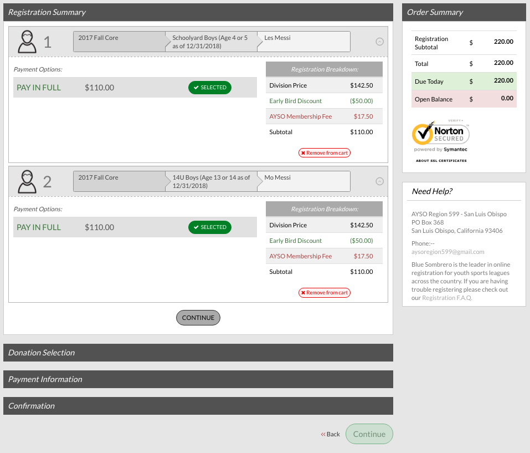The width and height of the screenshot is (530, 453).
Task: Click the Norton Secured badge
Action: (x=441, y=135)
